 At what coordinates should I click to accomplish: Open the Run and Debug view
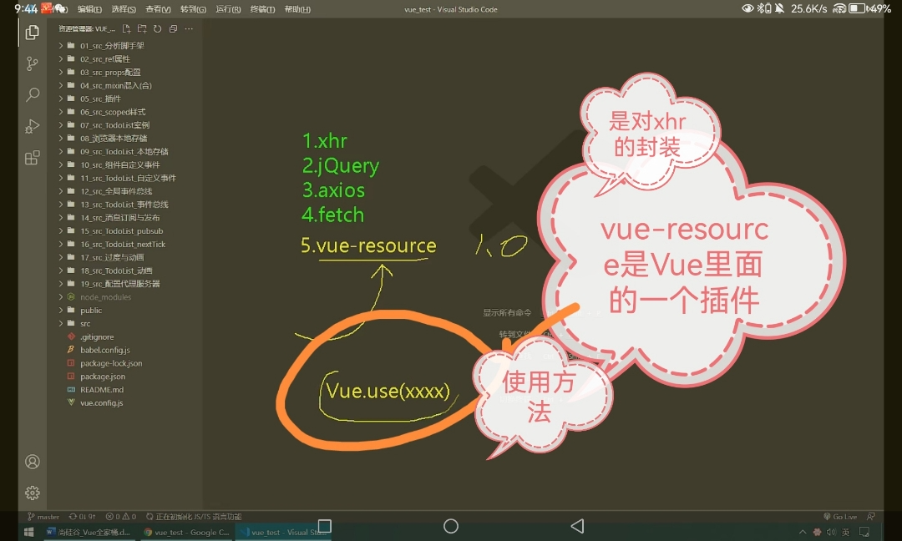(x=33, y=126)
